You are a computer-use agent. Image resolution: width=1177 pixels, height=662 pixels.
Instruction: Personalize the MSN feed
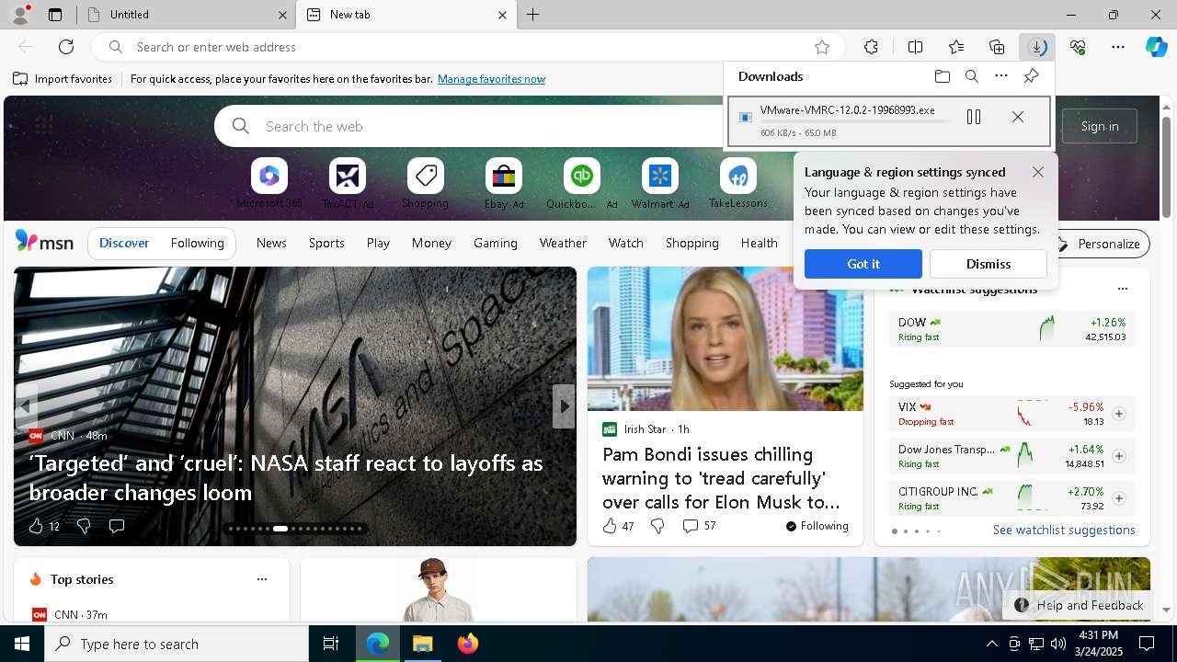[1099, 244]
